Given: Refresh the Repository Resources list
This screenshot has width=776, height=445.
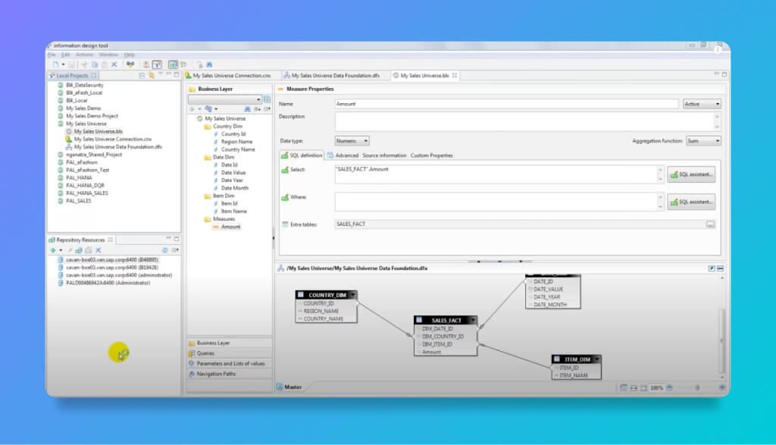Looking at the screenshot, I should [x=165, y=250].
